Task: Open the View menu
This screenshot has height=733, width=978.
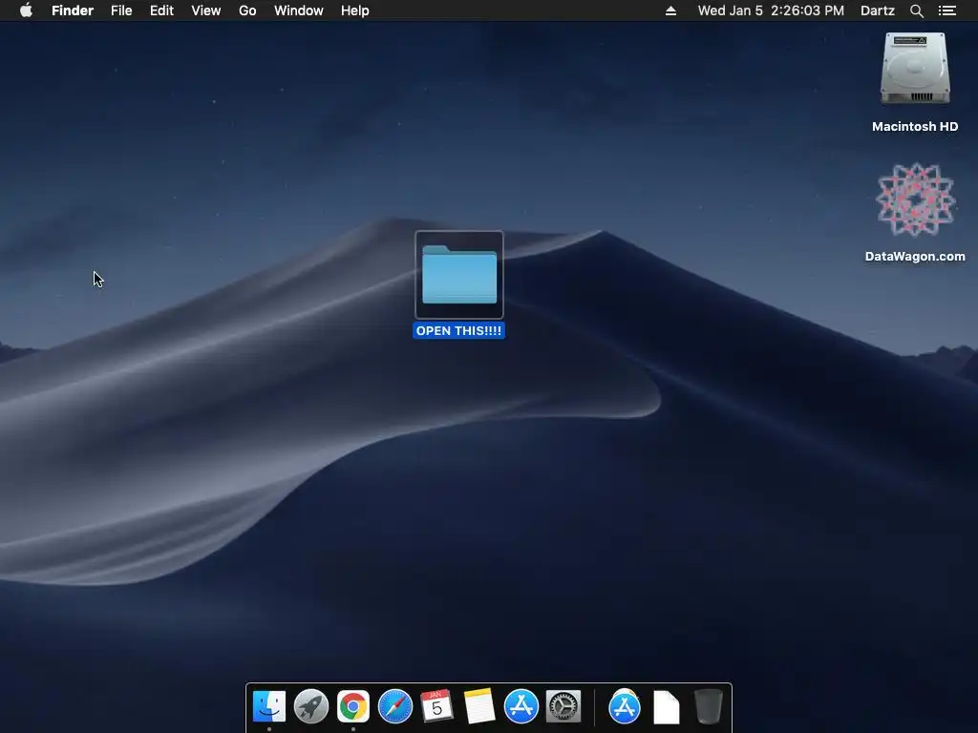Action: pos(206,10)
